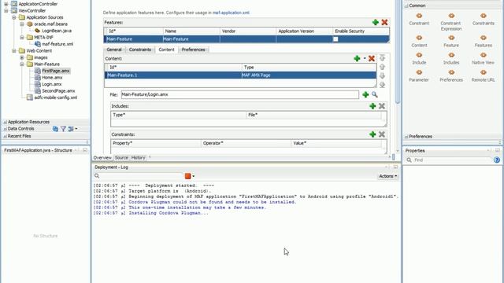Switch to the General tab
The width and height of the screenshot is (504, 283).
(114, 50)
